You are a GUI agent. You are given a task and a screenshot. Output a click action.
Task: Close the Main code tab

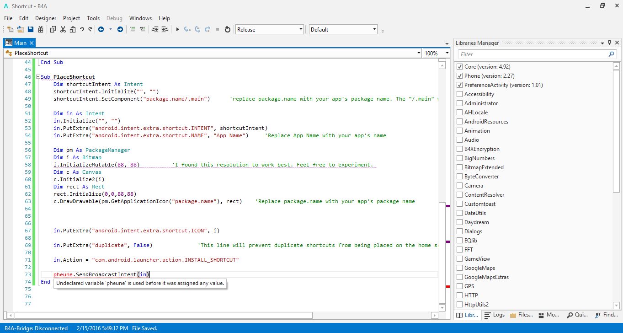32,43
